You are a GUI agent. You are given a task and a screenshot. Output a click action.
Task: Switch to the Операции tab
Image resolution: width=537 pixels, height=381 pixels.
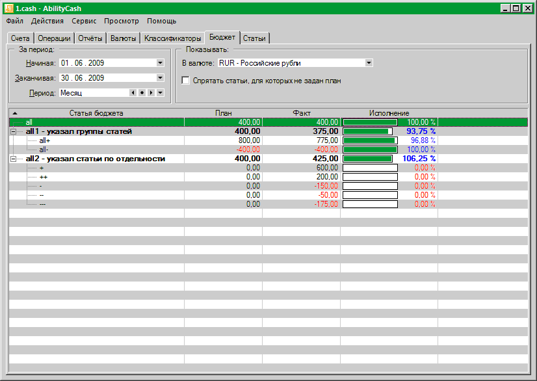54,38
